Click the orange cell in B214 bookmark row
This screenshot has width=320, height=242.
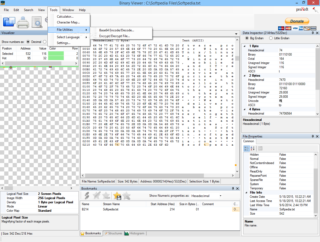coord(235,209)
